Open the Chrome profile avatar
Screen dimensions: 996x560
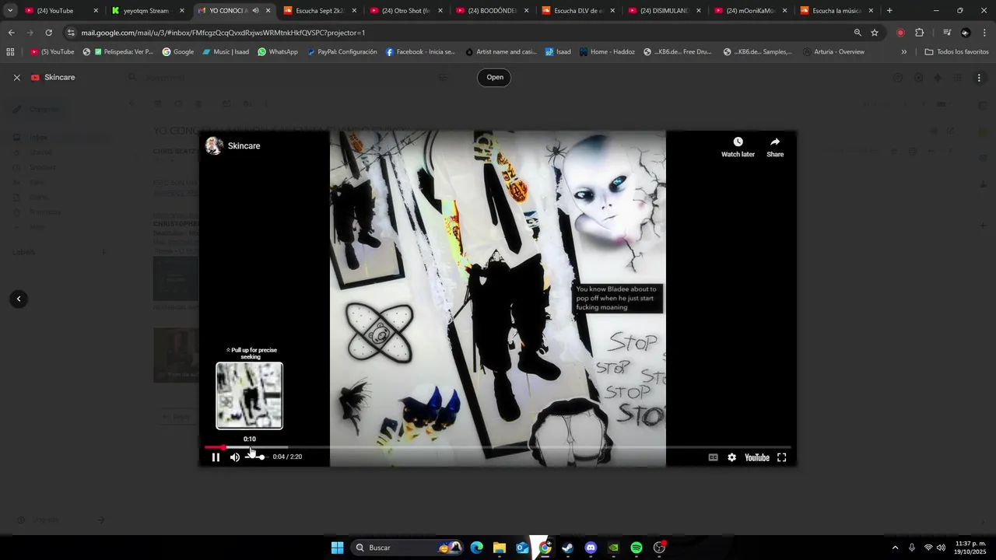pyautogui.click(x=966, y=33)
